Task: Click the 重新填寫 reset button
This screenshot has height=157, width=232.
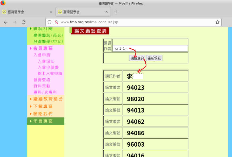Action: [x=154, y=58]
